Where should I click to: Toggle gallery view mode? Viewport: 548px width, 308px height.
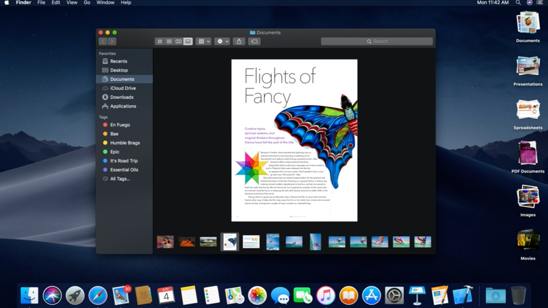188,41
